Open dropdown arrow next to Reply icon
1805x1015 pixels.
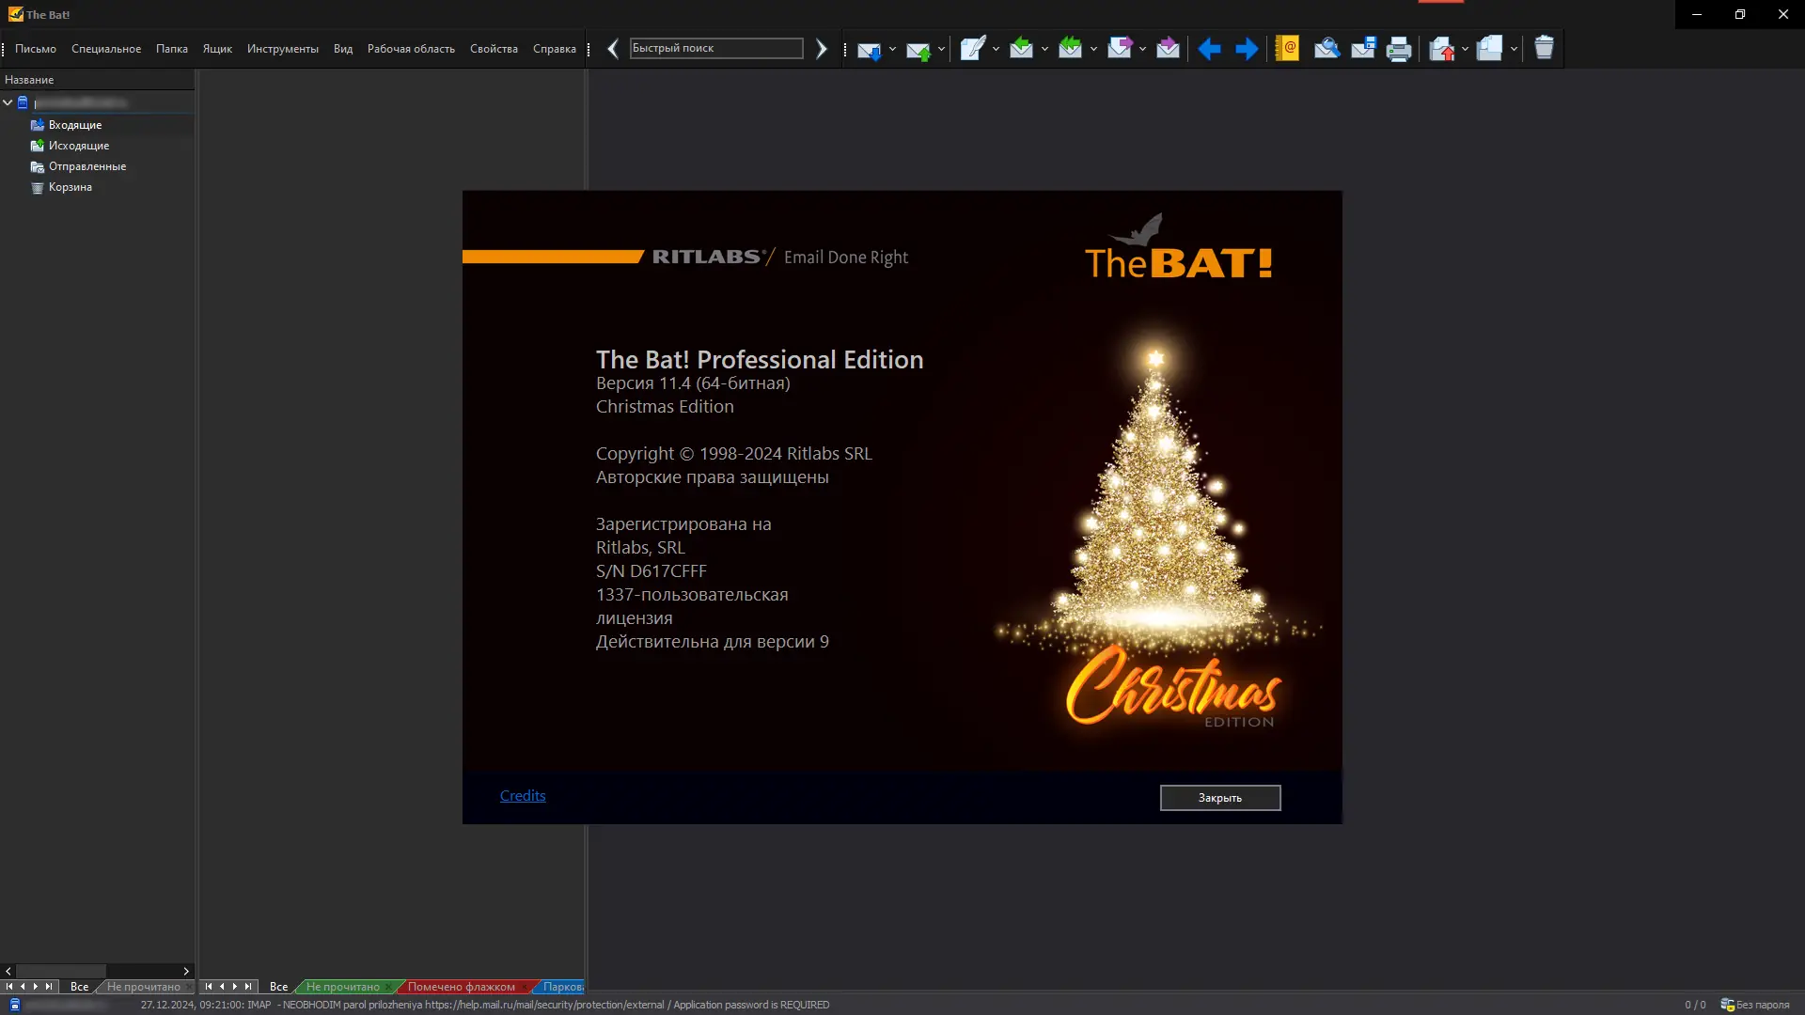(1044, 49)
